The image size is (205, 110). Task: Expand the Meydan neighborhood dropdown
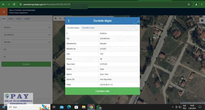(26, 42)
